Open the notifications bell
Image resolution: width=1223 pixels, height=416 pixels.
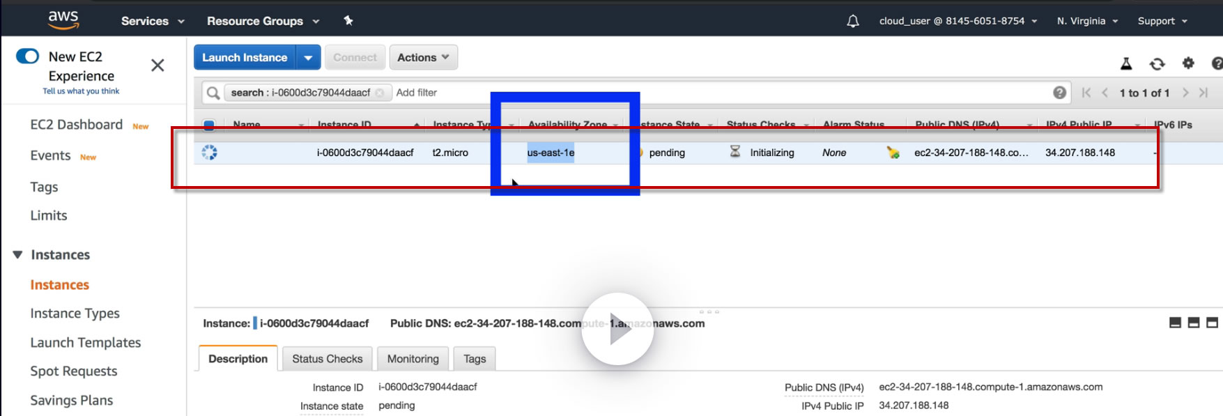(x=852, y=22)
